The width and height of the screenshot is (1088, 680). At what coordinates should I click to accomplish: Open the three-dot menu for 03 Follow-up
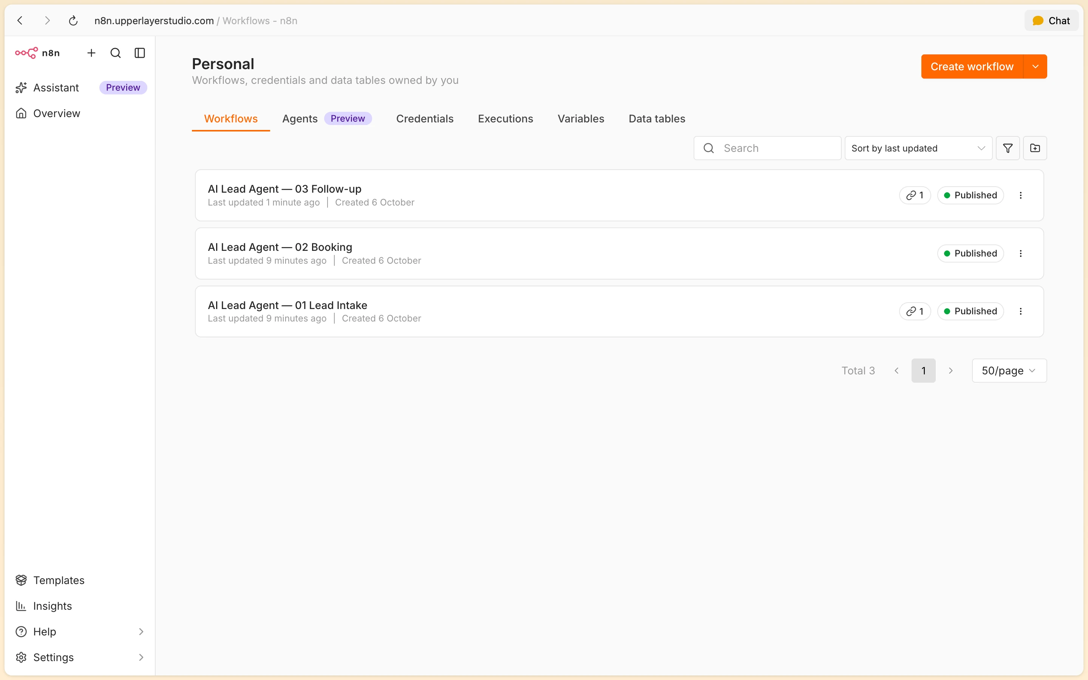tap(1020, 195)
